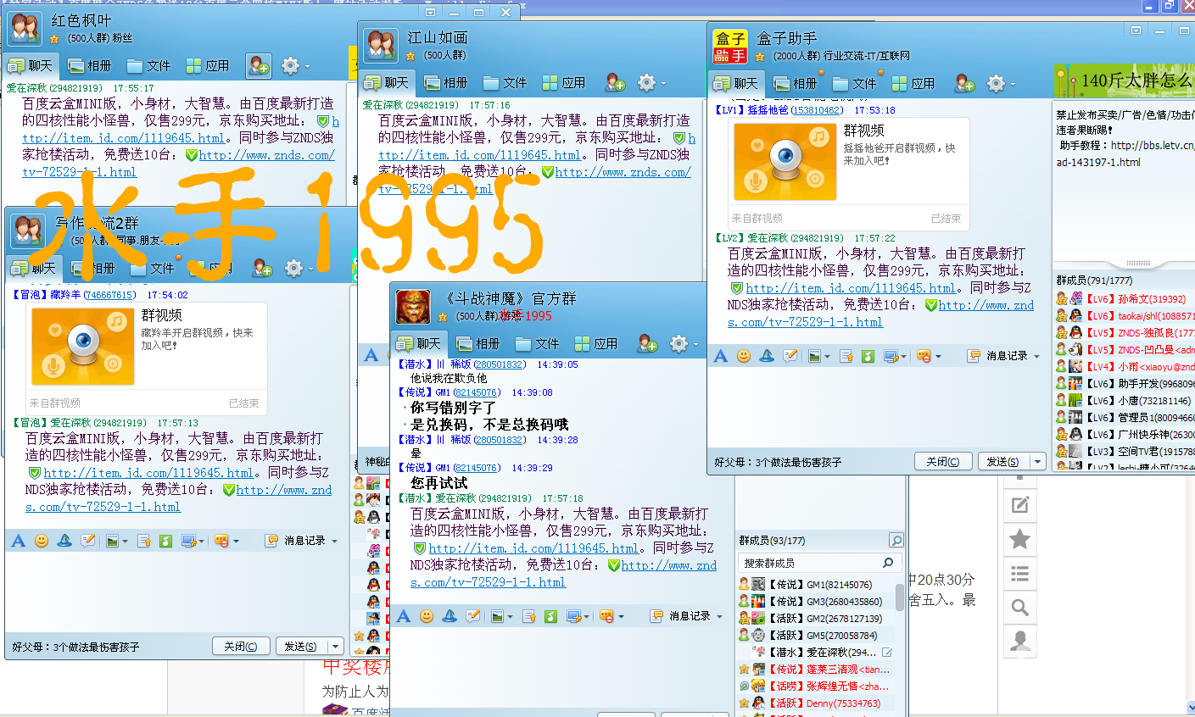The height and width of the screenshot is (717, 1195).
Task: Click the green music icon in 盒子助手 toolbar
Action: click(x=868, y=356)
